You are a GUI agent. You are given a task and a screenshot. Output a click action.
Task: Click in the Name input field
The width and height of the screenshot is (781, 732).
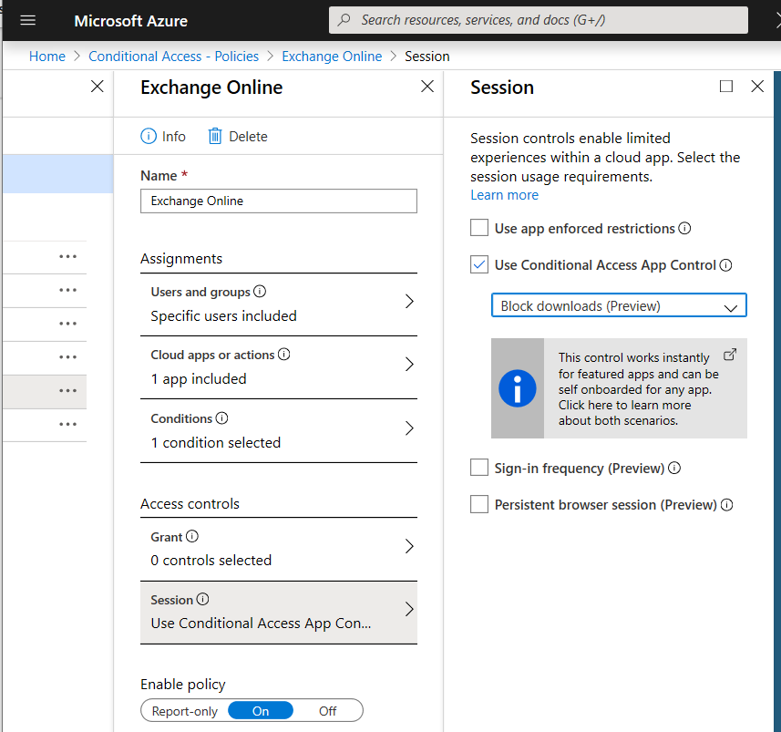coord(279,201)
